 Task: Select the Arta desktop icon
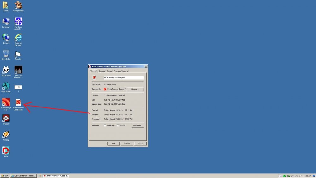[6, 152]
